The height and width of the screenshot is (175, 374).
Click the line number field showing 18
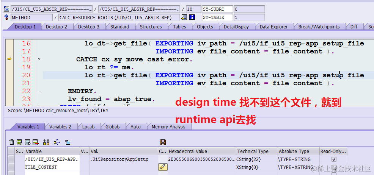(193, 9)
